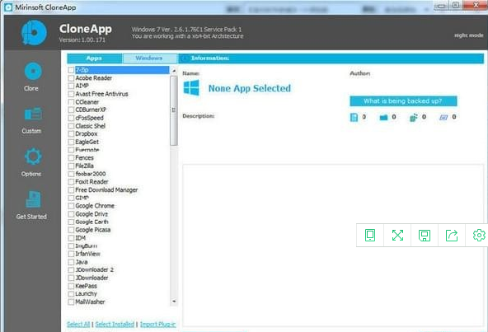Click the Information tab icon
This screenshot has width=488, height=332.
185,58
